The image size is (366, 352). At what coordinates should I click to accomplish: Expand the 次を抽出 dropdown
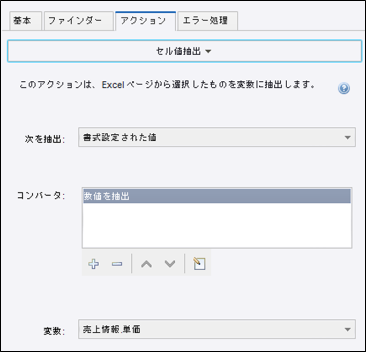[x=217, y=137]
